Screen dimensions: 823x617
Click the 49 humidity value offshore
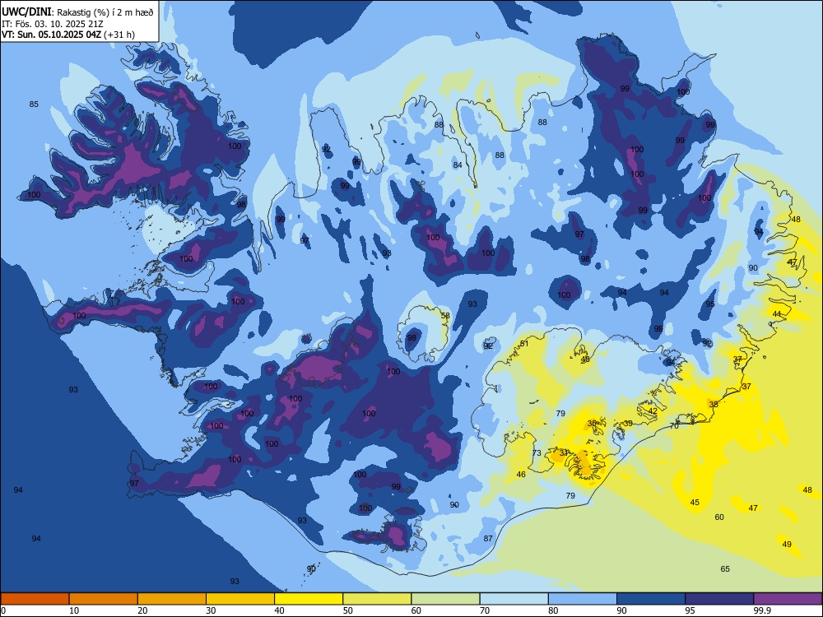787,545
